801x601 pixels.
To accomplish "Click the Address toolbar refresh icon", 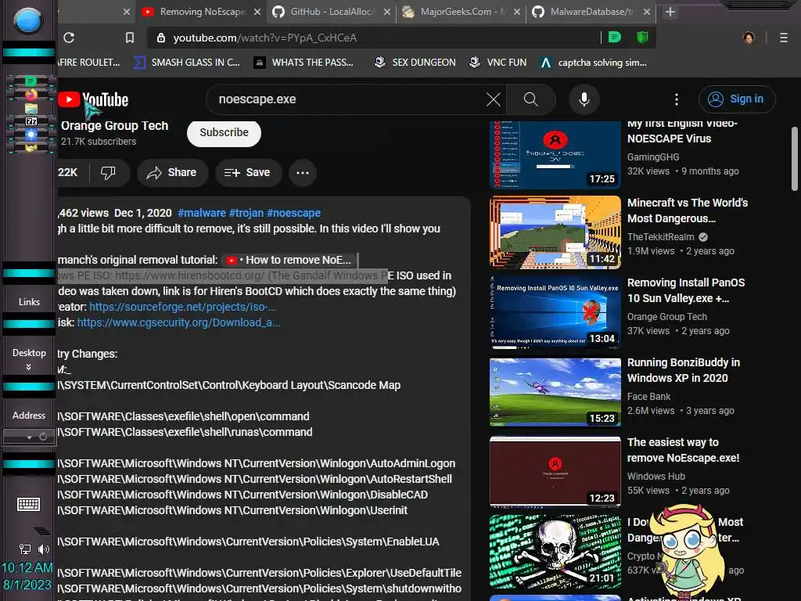I will (43, 437).
